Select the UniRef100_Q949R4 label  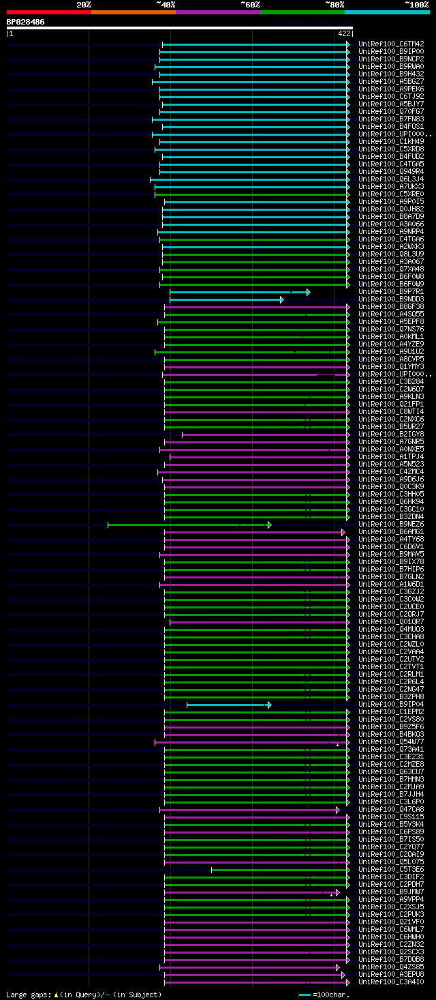[391, 172]
